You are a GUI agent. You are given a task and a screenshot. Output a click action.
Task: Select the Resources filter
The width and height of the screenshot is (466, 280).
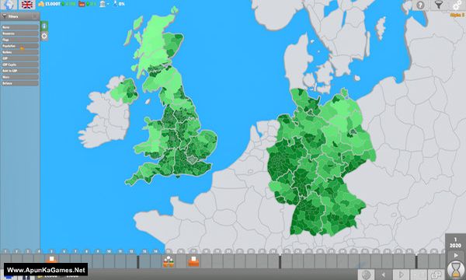(x=20, y=33)
